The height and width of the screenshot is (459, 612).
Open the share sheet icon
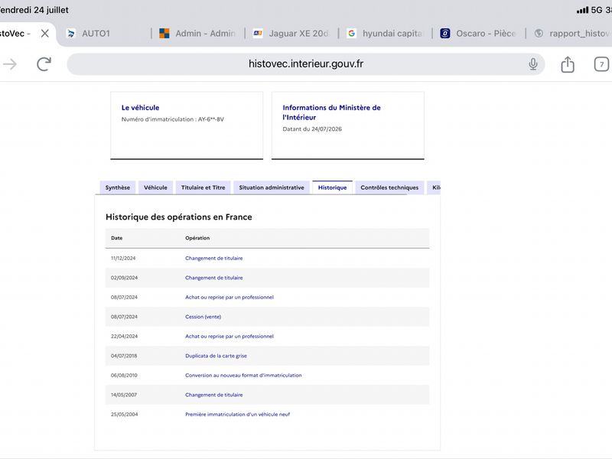pos(568,64)
